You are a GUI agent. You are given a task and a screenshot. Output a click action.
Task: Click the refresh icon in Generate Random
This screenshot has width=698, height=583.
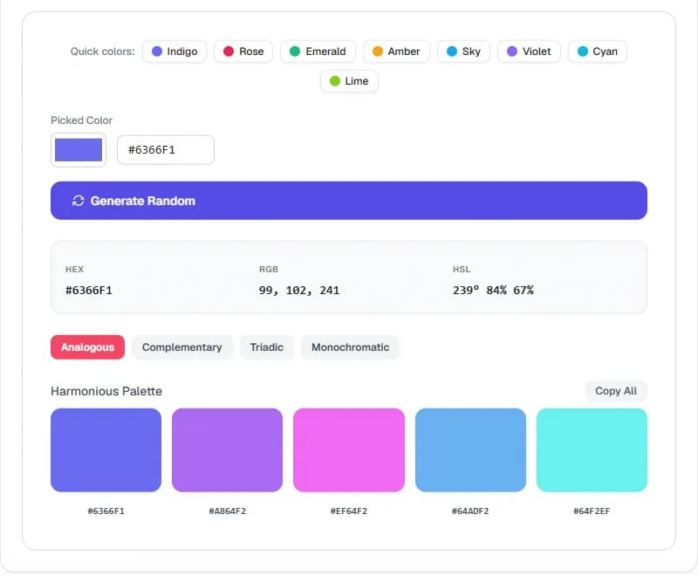click(x=78, y=202)
